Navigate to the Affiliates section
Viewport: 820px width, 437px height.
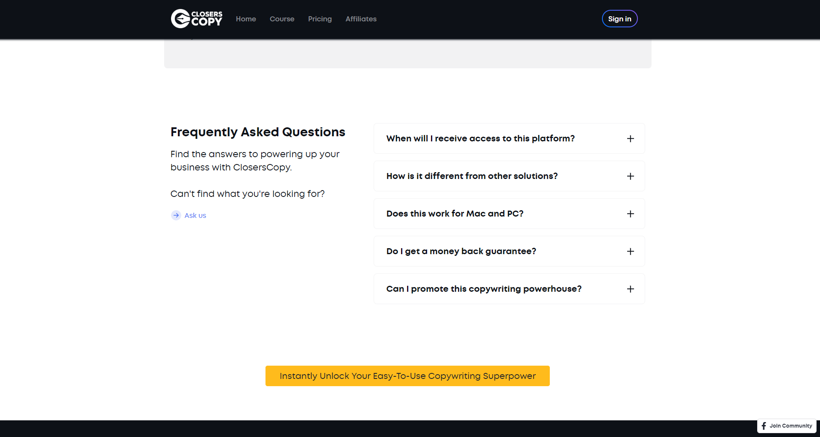[x=361, y=19]
